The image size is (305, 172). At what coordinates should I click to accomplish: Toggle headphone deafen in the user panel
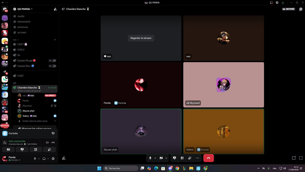pyautogui.click(x=44, y=159)
